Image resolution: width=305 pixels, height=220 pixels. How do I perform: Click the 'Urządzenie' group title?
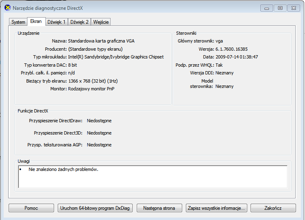coord(28,33)
